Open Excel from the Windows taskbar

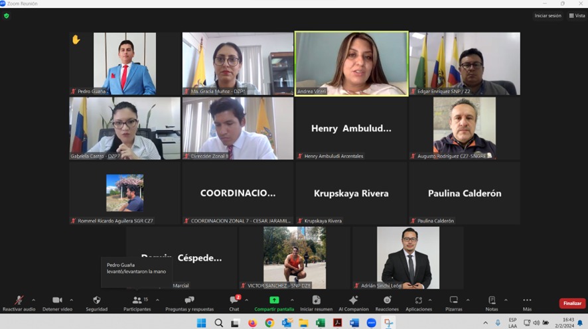[321, 323]
